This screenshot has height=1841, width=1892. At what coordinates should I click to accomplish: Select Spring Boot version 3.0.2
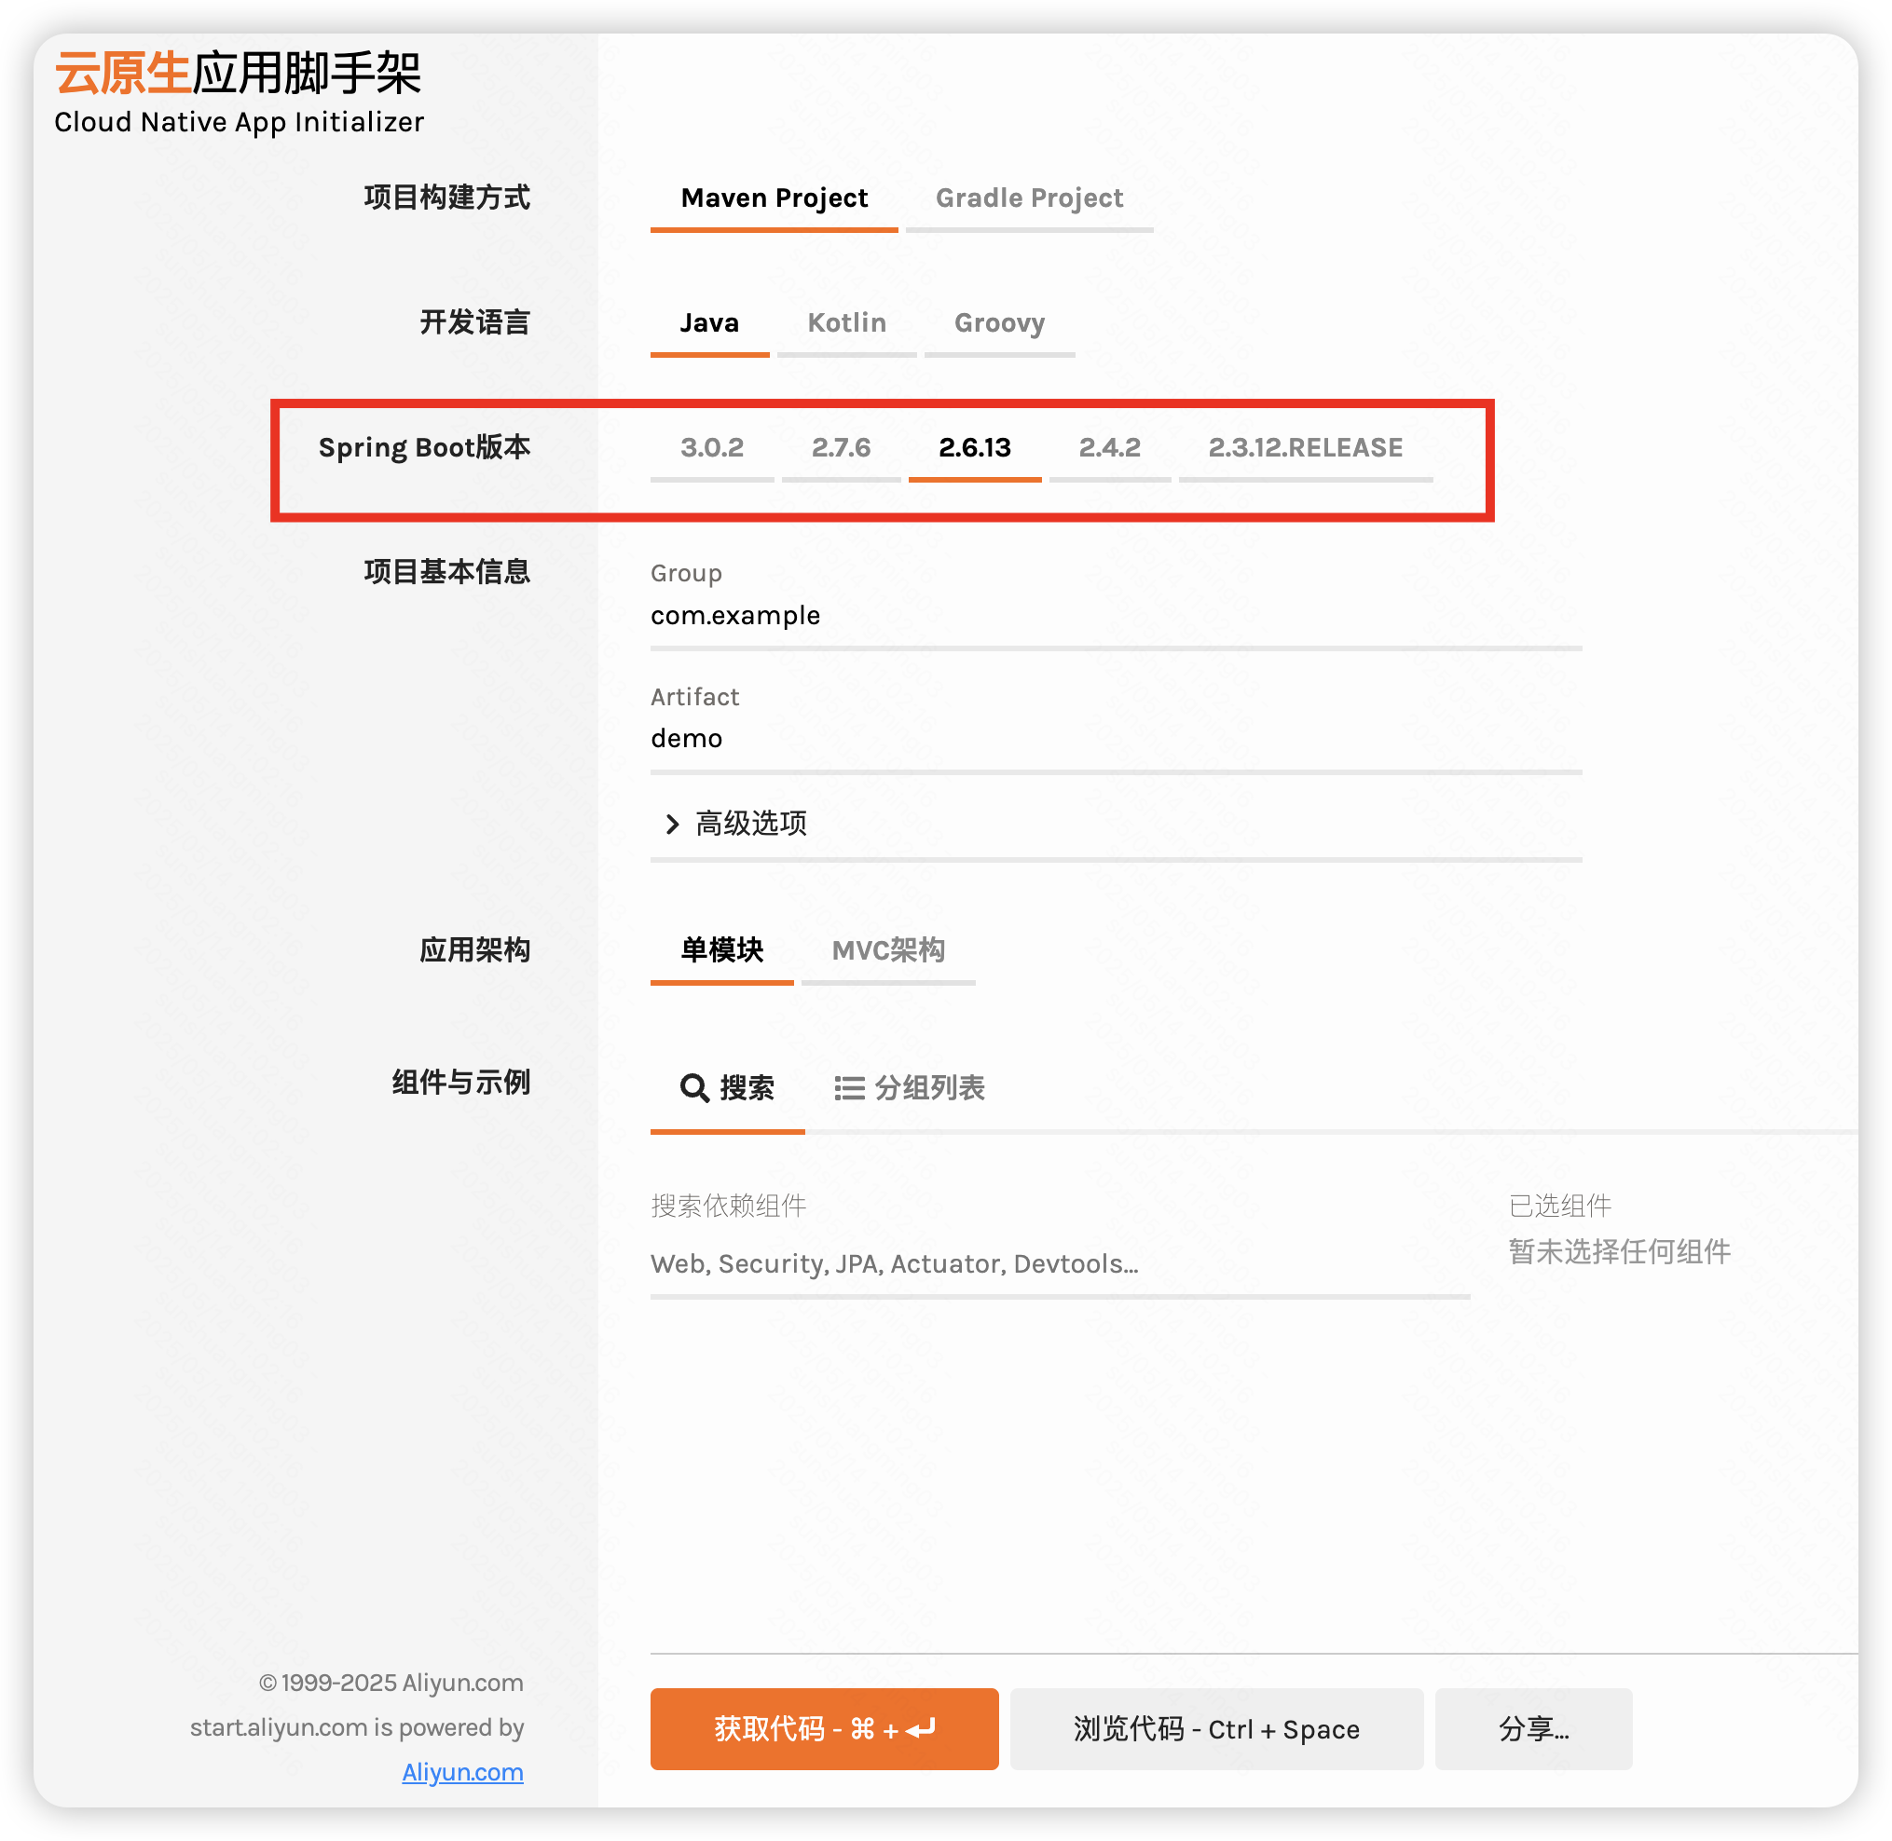(711, 448)
